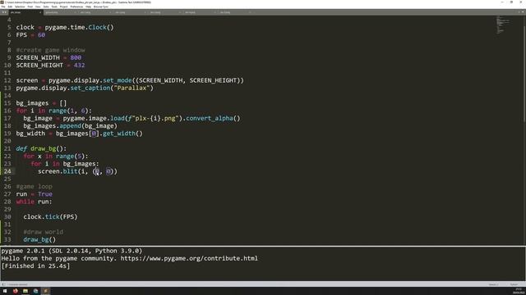Click the Sublime Text taskbar icon

[46, 291]
